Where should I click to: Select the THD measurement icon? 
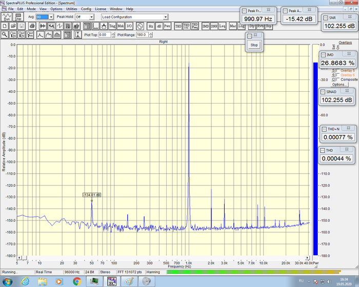tap(178, 26)
